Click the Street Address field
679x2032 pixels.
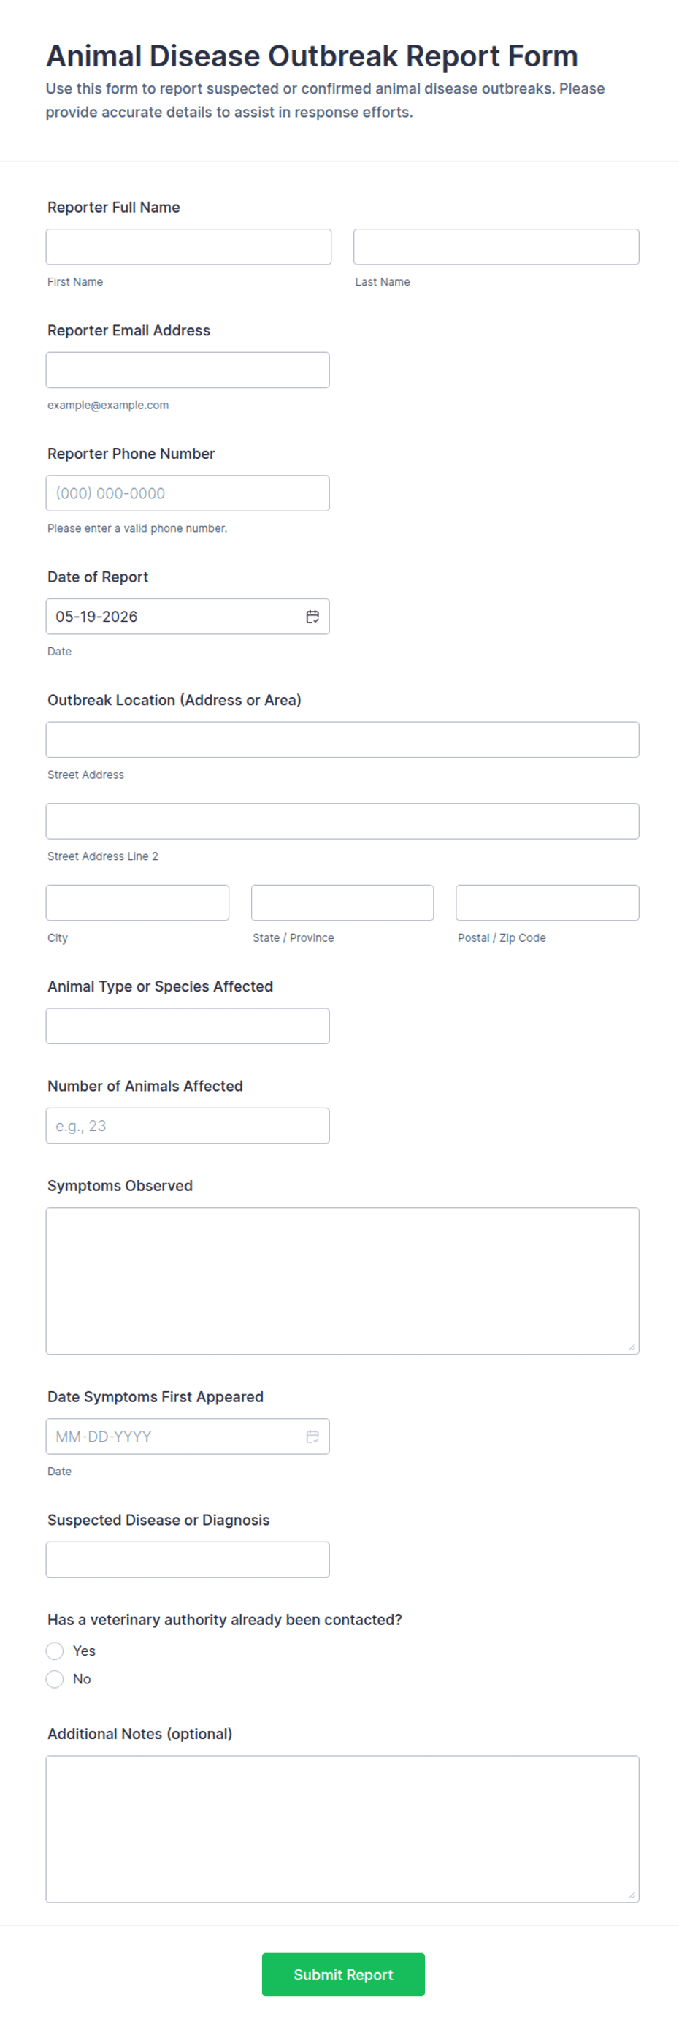pos(342,739)
